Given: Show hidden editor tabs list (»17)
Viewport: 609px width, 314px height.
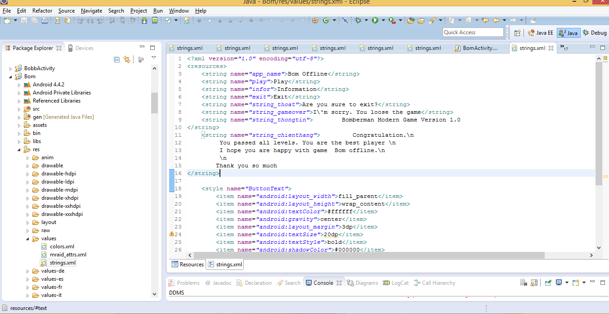Looking at the screenshot, I should click(564, 48).
